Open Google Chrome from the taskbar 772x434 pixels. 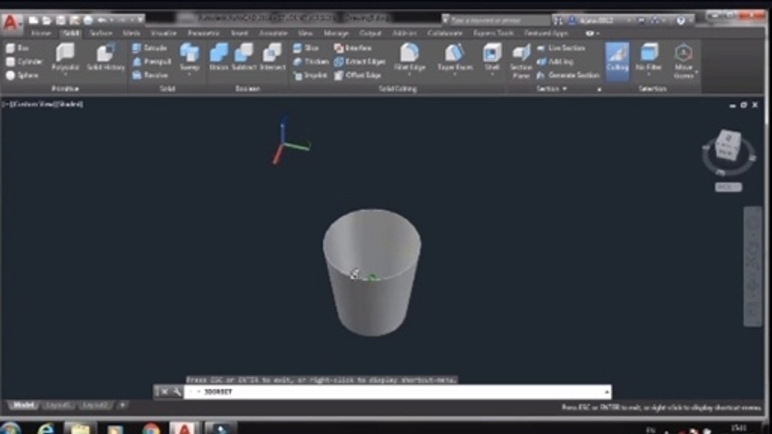151,429
